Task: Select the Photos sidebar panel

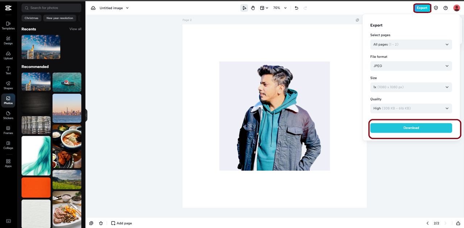Action: [8, 100]
